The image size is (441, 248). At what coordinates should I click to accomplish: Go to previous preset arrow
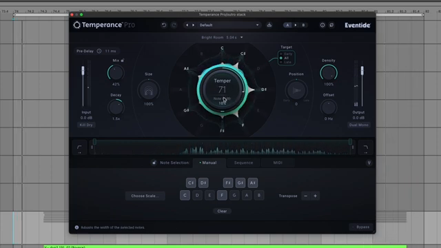click(x=187, y=25)
